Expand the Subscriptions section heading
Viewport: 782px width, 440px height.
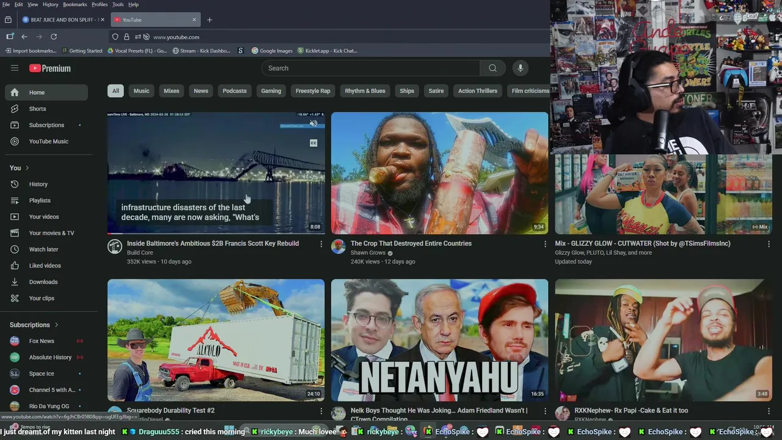click(34, 324)
